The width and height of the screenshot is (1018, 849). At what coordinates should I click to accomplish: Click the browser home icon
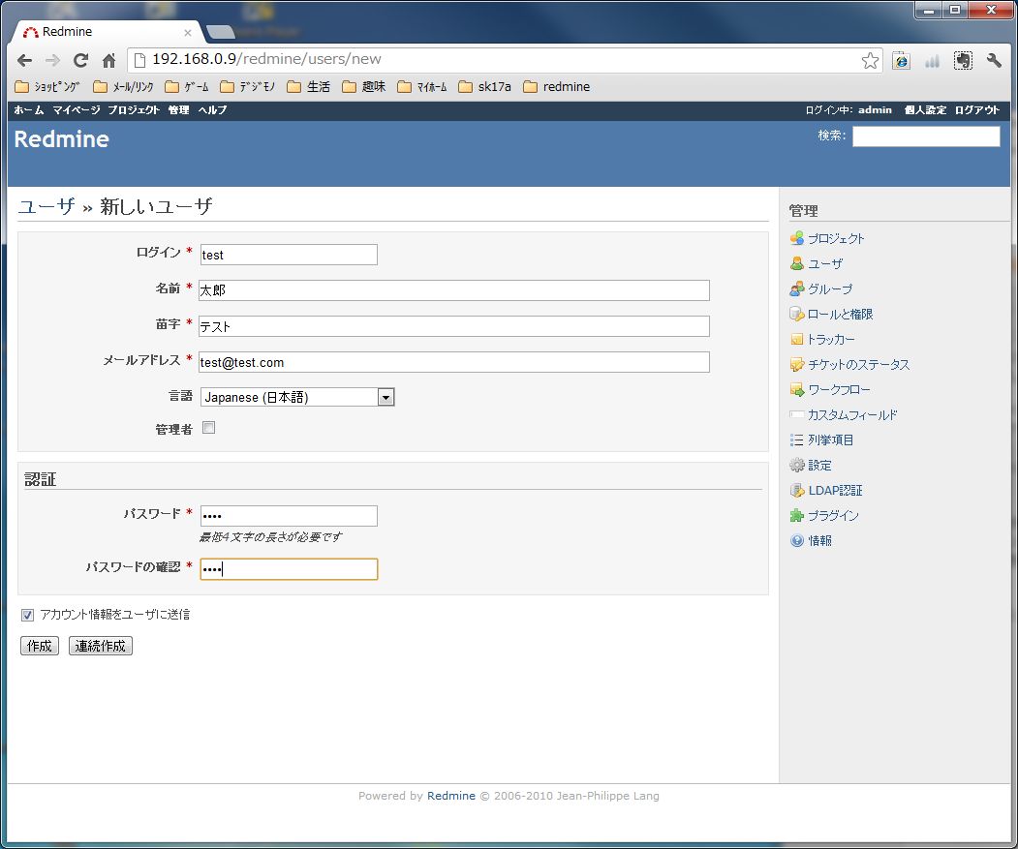[x=108, y=60]
